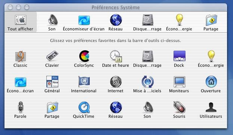The height and width of the screenshot is (135, 233).
Task: Zoom the Préférences Système window
Action: tap(27, 7)
